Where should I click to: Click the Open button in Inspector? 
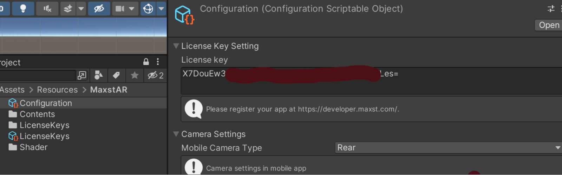click(549, 25)
